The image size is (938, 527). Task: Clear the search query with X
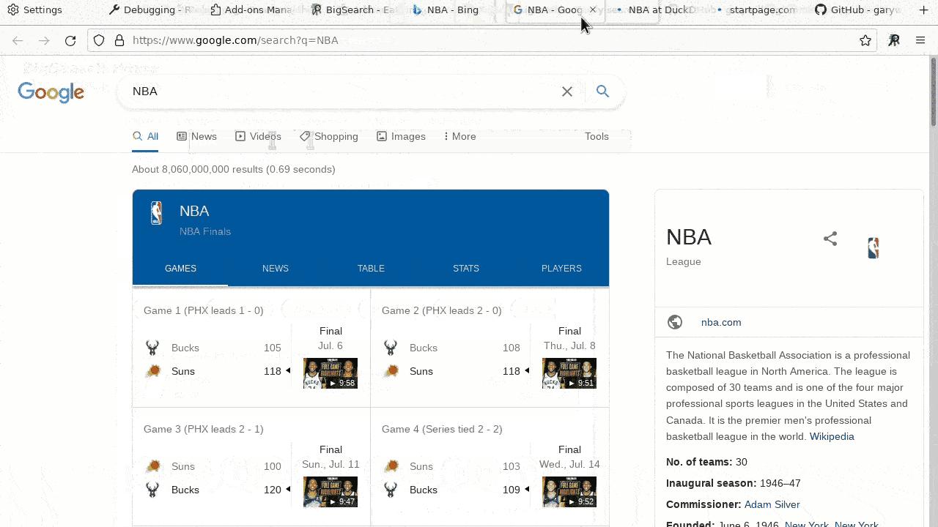(567, 91)
